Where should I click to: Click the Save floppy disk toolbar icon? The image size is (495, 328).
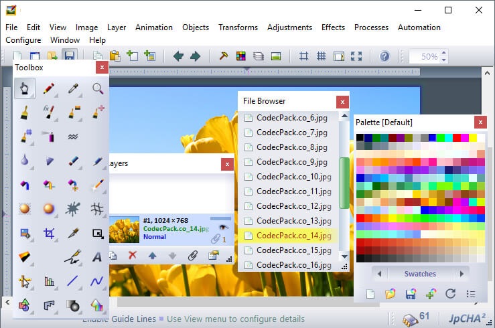click(x=69, y=56)
